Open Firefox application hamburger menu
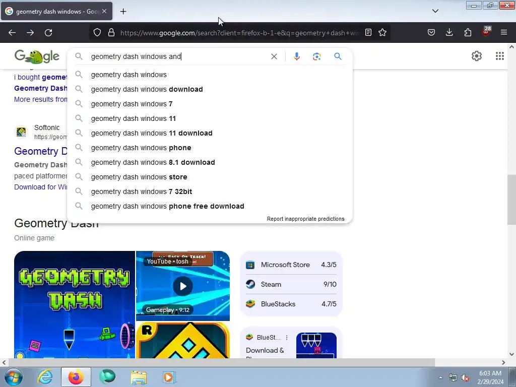This screenshot has width=516, height=387. pyautogui.click(x=504, y=32)
